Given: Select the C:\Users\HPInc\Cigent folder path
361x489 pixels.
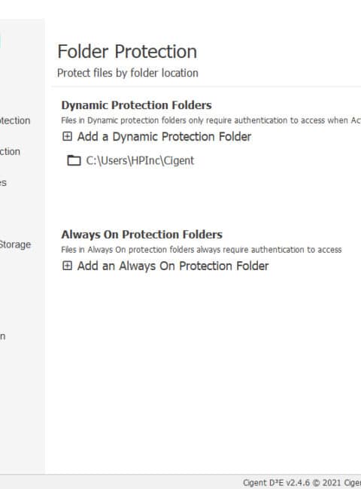Looking at the screenshot, I should point(140,160).
